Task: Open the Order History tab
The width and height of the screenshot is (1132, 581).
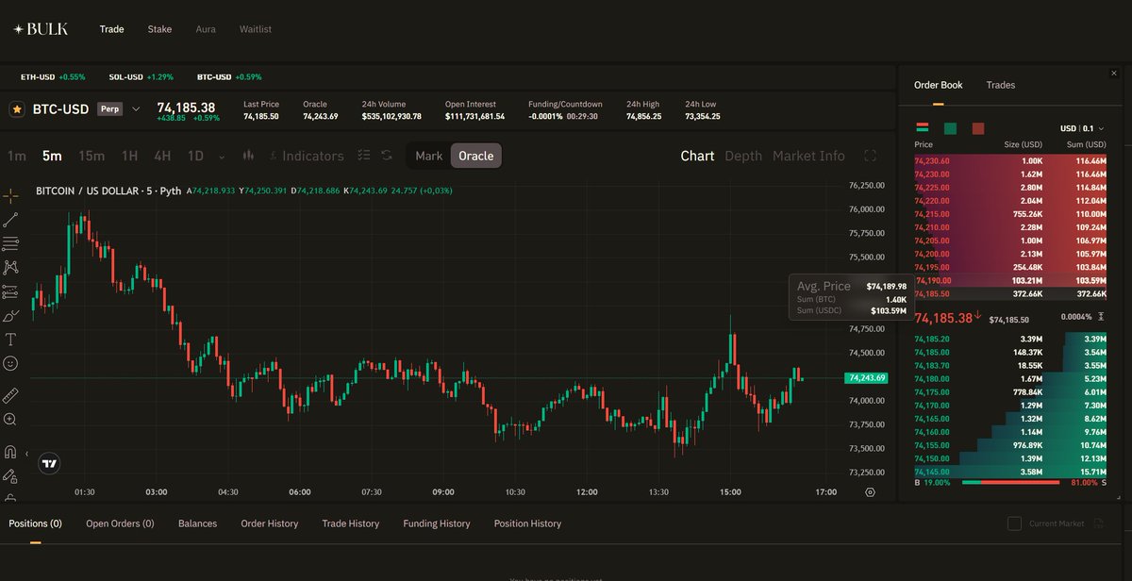Action: click(x=269, y=523)
